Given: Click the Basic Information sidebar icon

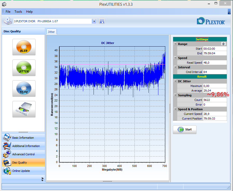Looking at the screenshot, I should 7,137.
